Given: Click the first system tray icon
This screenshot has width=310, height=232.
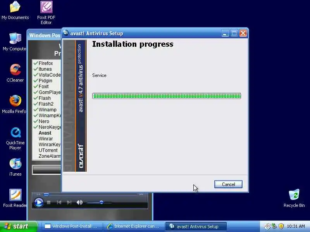Looking at the screenshot, I should click(267, 226).
